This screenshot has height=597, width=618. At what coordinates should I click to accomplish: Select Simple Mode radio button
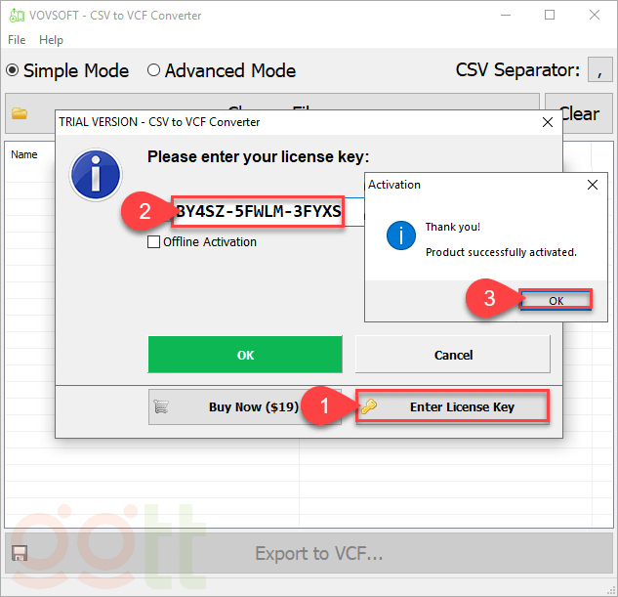[x=13, y=70]
